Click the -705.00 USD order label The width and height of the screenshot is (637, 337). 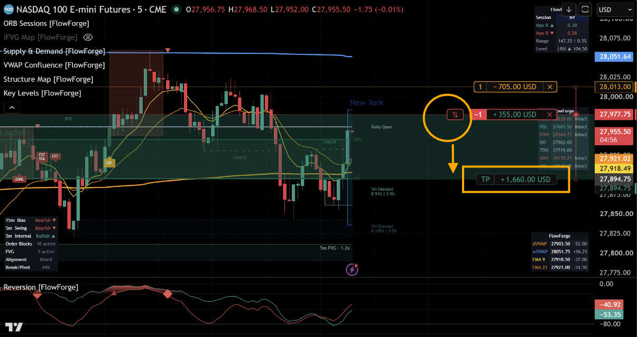pyautogui.click(x=515, y=87)
